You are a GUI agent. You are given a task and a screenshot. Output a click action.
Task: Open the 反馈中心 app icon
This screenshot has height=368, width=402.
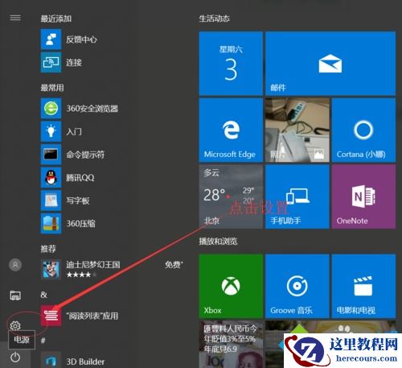pos(51,39)
